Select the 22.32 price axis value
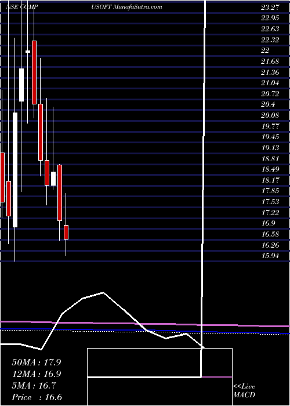Image resolution: width=290 pixels, height=406 pixels. (270, 39)
